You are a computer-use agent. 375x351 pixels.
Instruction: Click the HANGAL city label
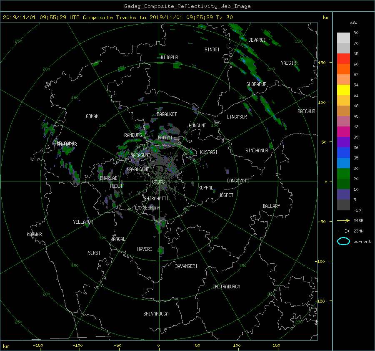(x=117, y=239)
